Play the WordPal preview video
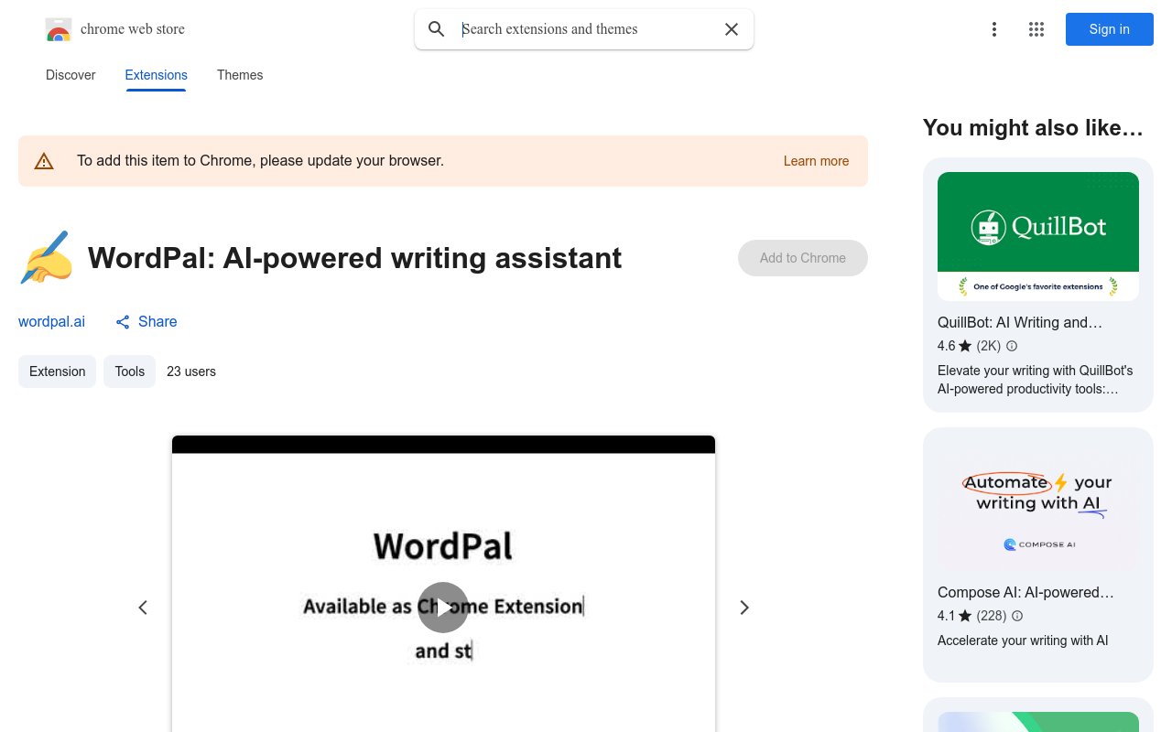 coord(443,608)
